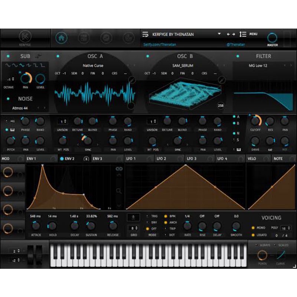Open Sellfy.com/Thenatan link
Screen dimensions: 297x297
tap(160, 45)
